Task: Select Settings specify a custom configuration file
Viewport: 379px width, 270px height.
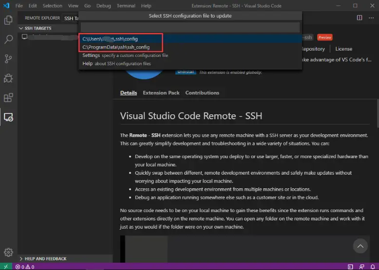Action: pyautogui.click(x=190, y=55)
